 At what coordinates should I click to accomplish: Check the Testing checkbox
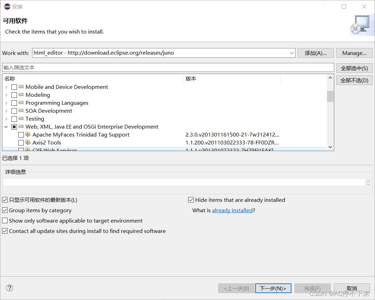click(14, 119)
